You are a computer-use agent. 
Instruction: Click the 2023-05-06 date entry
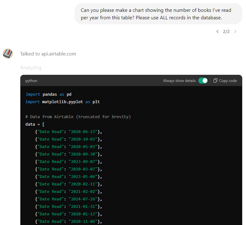(x=68, y=177)
